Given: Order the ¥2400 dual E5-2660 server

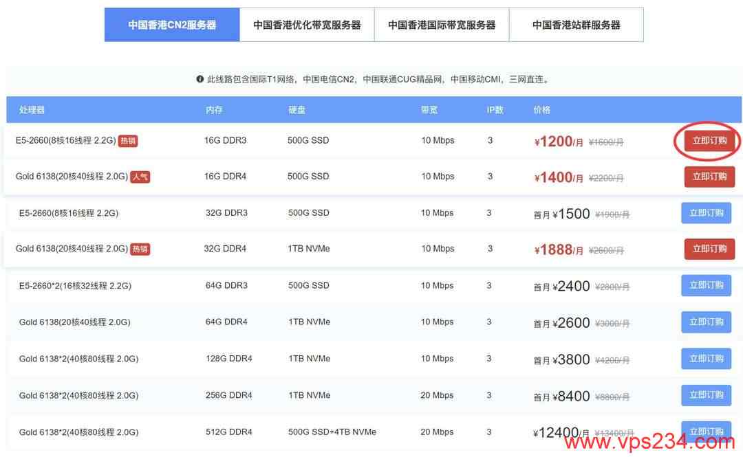Looking at the screenshot, I should tap(706, 285).
